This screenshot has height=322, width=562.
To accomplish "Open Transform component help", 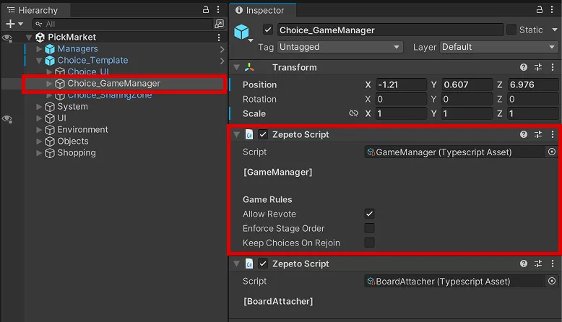I will click(524, 67).
